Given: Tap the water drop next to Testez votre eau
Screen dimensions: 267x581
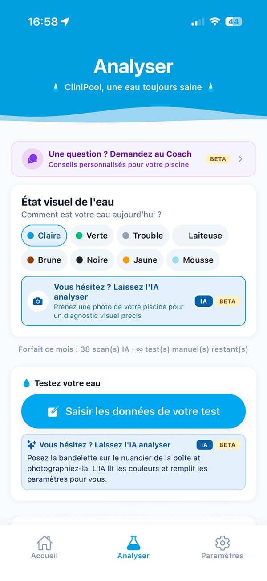Looking at the screenshot, I should (x=26, y=383).
